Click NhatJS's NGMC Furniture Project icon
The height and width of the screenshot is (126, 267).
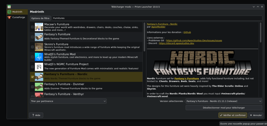pos(39,67)
